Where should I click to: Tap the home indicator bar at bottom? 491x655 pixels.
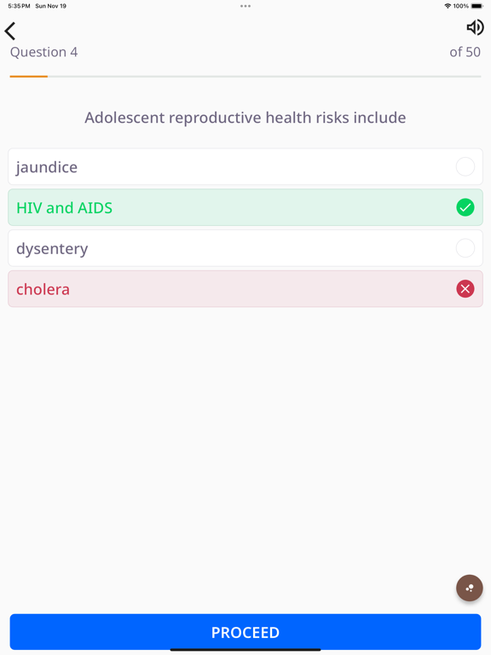tap(245, 650)
